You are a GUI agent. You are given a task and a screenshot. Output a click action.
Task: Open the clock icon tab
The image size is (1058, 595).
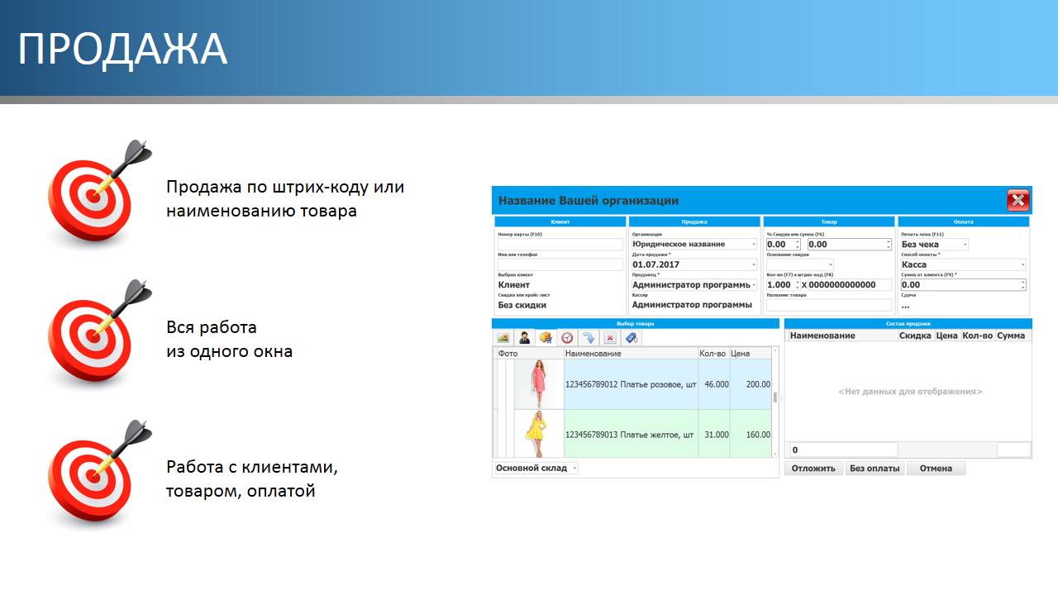(567, 337)
